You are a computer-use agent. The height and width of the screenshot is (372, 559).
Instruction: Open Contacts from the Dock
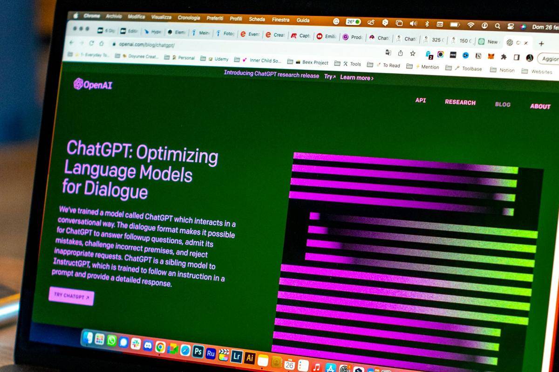(x=277, y=362)
